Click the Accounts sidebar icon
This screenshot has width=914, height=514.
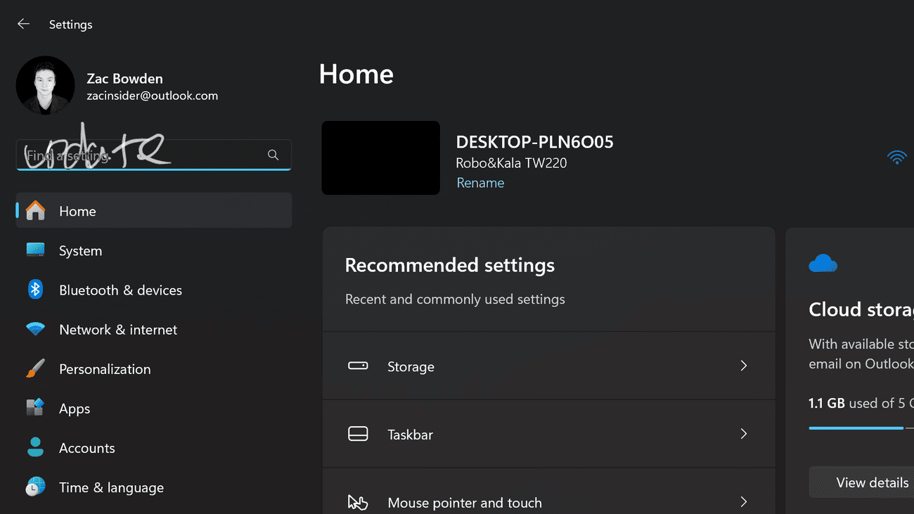35,447
